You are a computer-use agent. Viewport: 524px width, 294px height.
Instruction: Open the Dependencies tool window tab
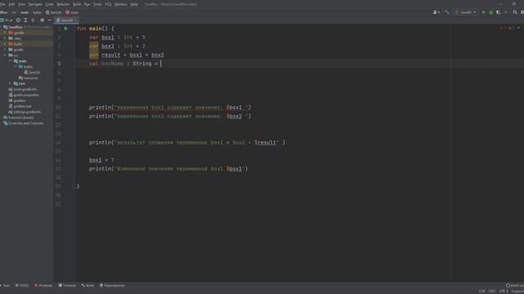(112, 286)
